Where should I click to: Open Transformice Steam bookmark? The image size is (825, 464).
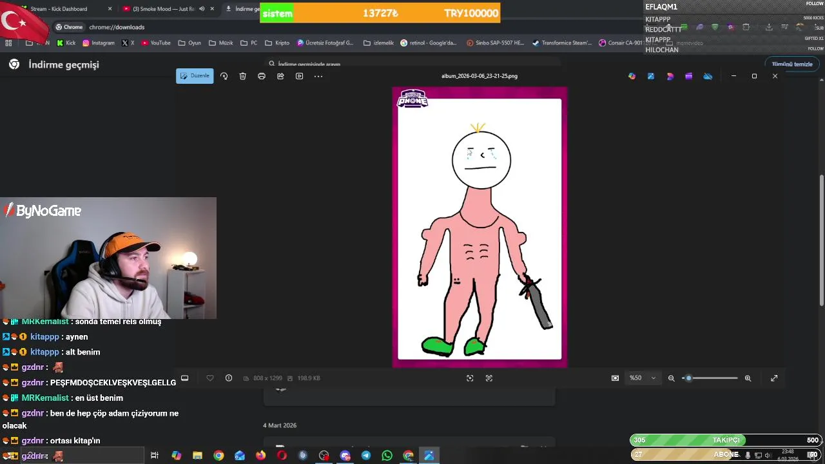(x=562, y=43)
